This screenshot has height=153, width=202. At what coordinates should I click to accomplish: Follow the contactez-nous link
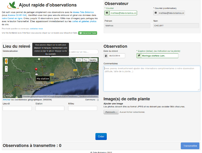(36, 29)
